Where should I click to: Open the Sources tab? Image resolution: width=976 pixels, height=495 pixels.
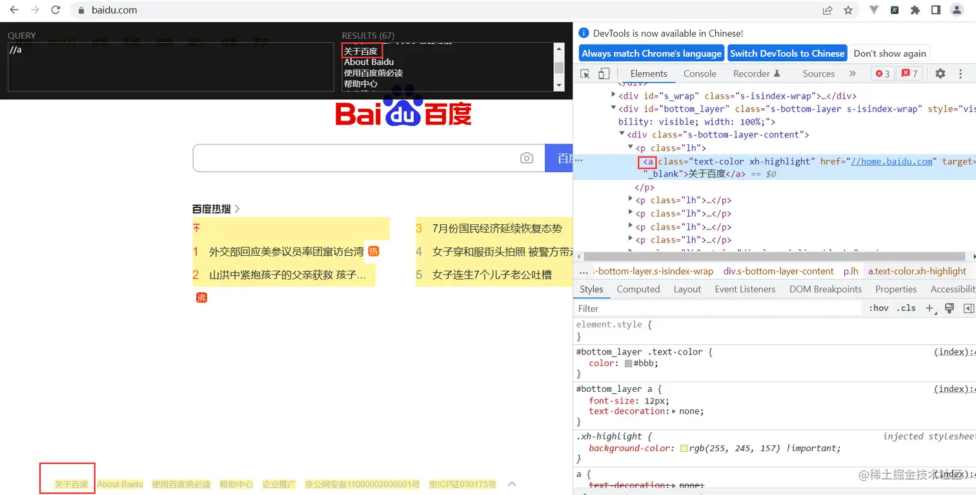coord(818,73)
